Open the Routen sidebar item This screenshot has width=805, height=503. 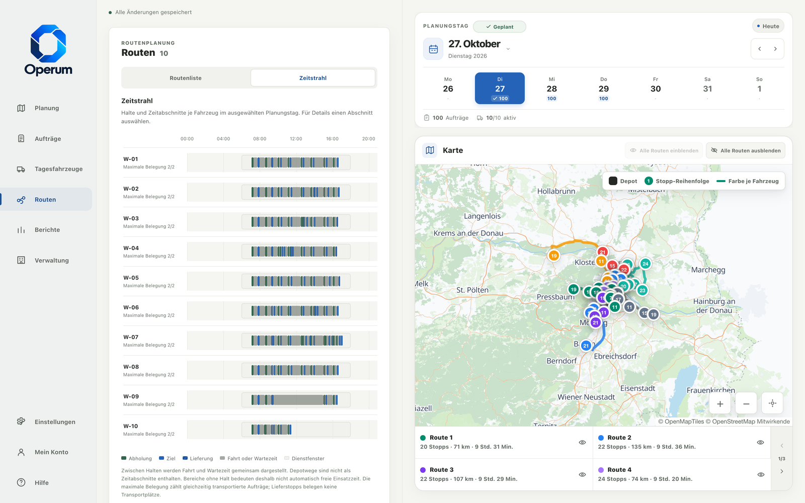(x=46, y=200)
